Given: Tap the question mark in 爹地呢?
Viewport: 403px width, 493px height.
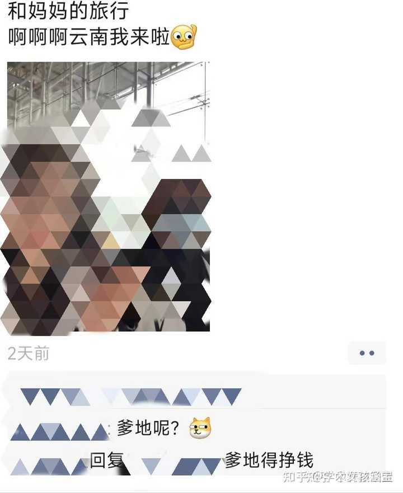Looking at the screenshot, I should click(x=175, y=428).
